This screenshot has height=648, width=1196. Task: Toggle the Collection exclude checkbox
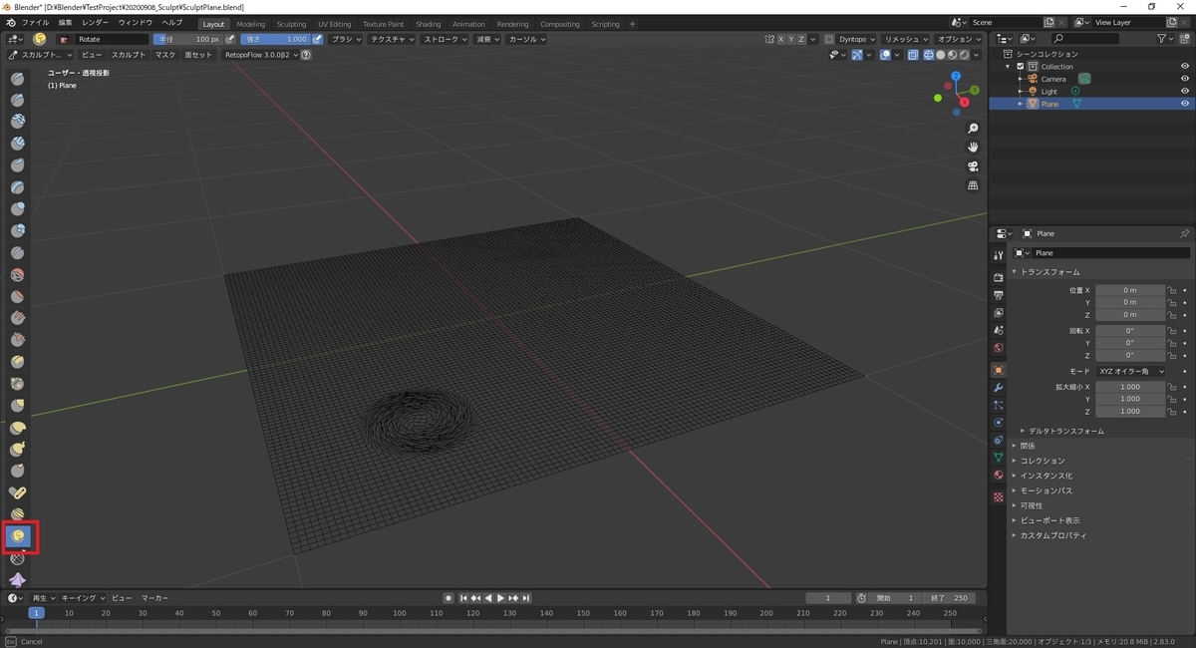[1021, 66]
